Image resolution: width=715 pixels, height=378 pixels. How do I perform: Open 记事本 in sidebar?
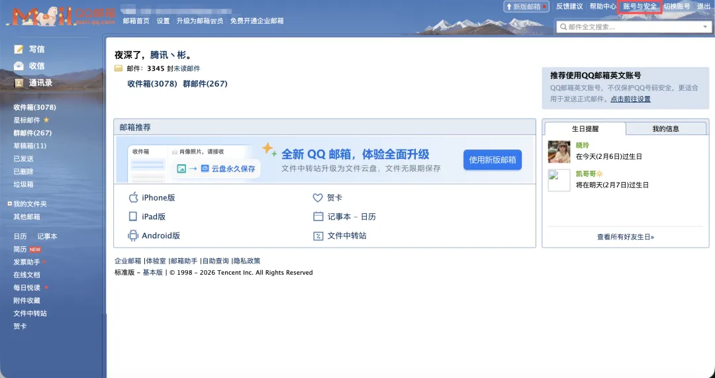pos(48,236)
